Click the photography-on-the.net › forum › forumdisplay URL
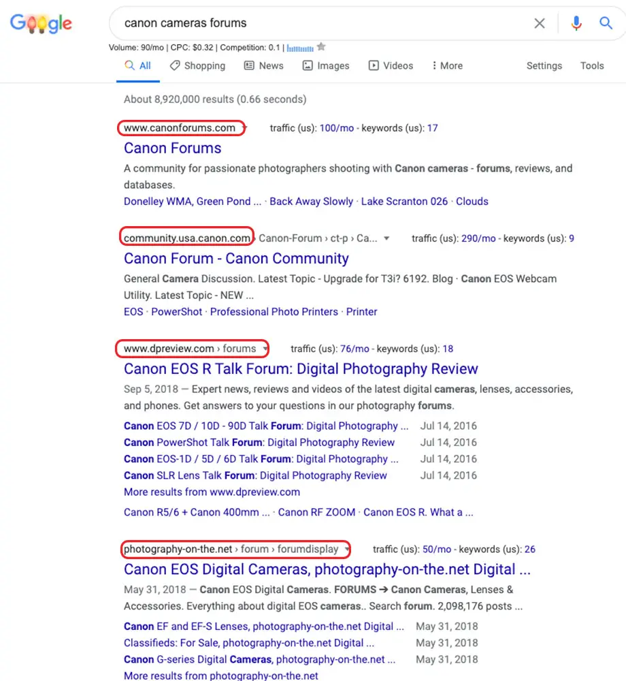This screenshot has height=681, width=626. [x=231, y=550]
